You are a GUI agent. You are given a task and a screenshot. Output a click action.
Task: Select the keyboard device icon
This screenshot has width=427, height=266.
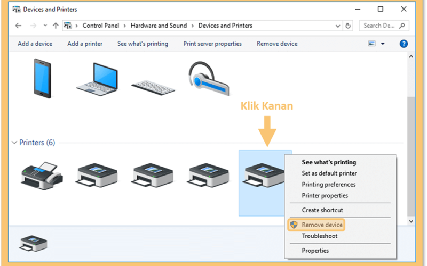pos(153,87)
